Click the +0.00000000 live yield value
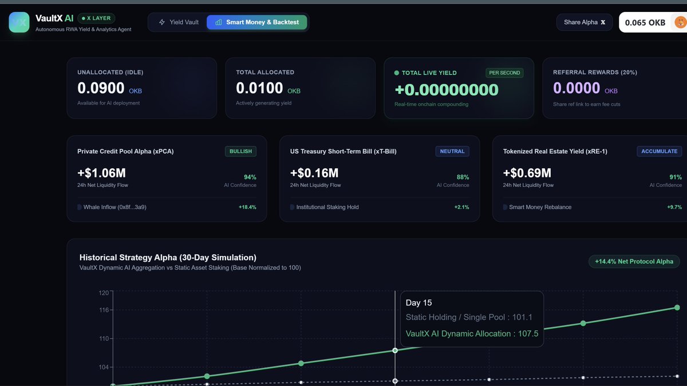Screen dimensions: 687x386 447,90
